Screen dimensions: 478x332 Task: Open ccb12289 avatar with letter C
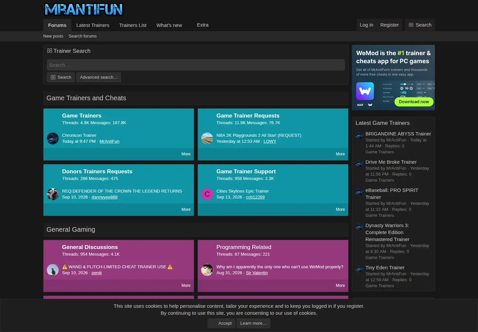click(x=207, y=194)
